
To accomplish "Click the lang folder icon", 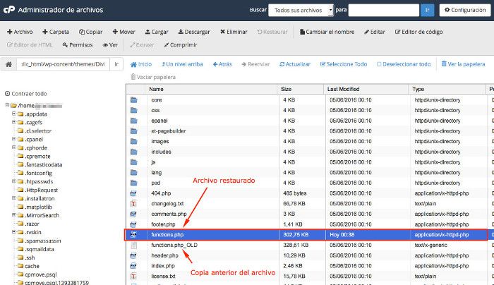I will [134, 173].
